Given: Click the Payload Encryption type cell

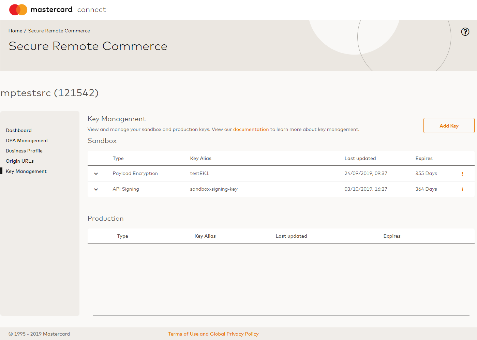Looking at the screenshot, I should (135, 173).
